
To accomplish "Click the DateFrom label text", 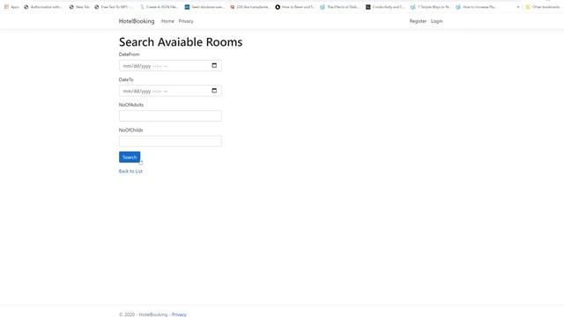I will [x=129, y=55].
